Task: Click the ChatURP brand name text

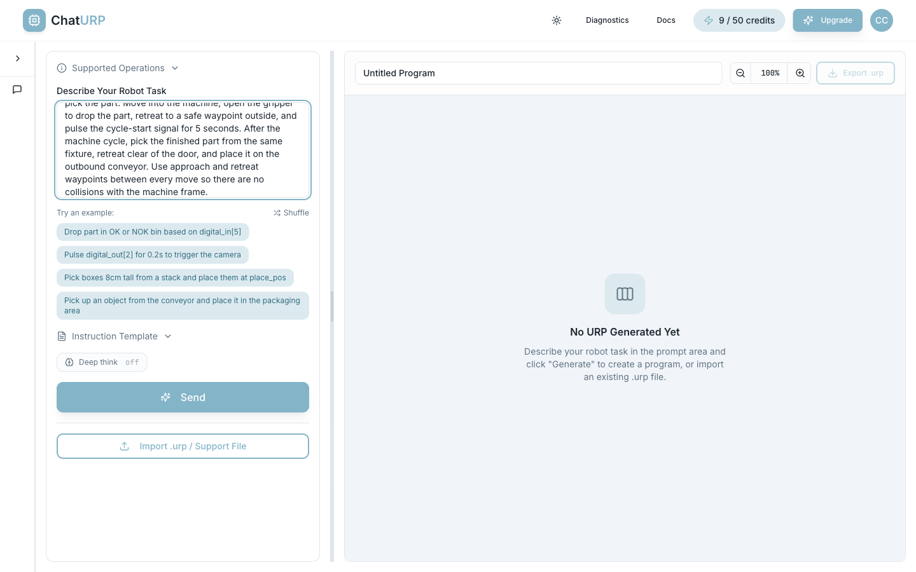Action: (x=78, y=20)
